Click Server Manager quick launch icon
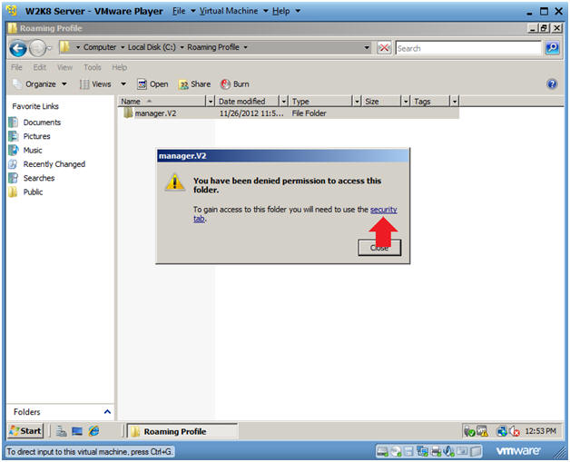Viewport: 570px width, 462px height. [61, 431]
